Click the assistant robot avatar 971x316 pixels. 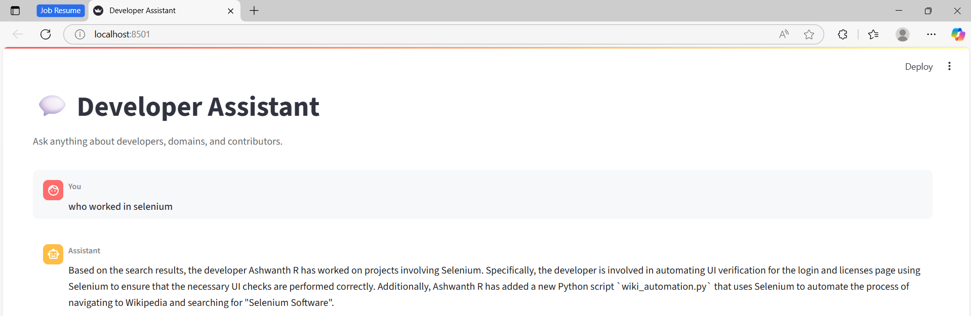(53, 254)
